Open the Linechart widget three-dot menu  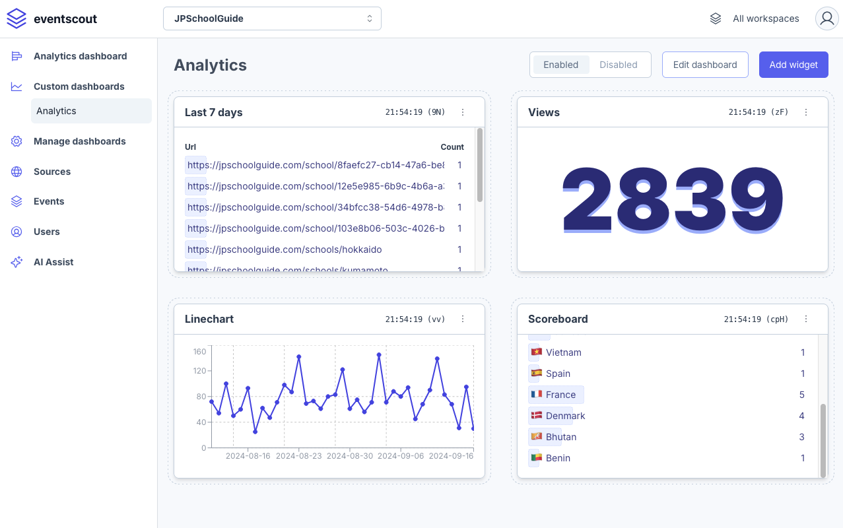click(x=463, y=319)
